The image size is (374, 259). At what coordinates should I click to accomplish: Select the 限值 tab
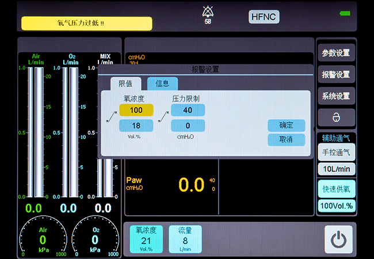(125, 83)
